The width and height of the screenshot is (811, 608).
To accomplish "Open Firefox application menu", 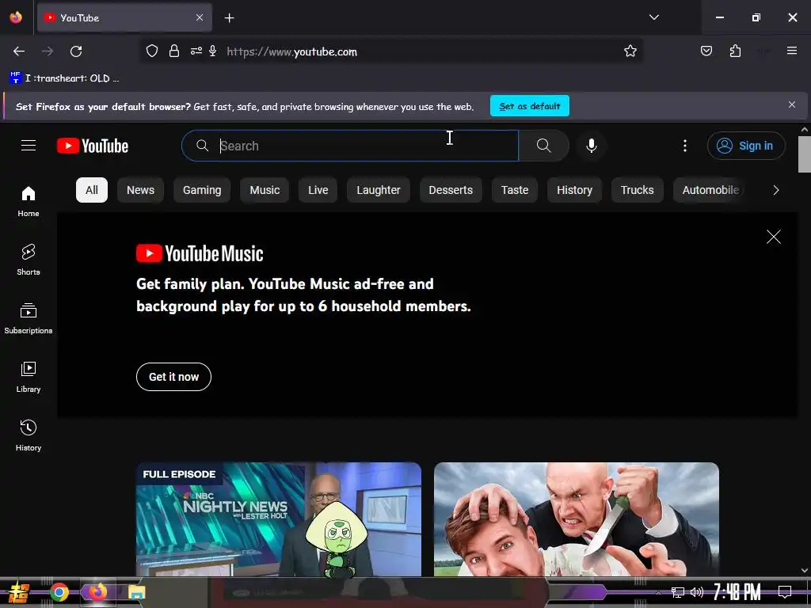I will tap(792, 51).
